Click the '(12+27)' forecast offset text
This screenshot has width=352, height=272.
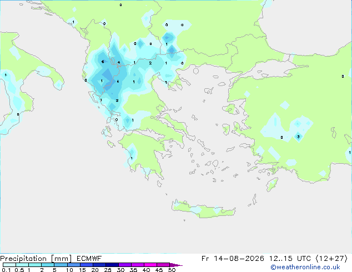(331, 259)
